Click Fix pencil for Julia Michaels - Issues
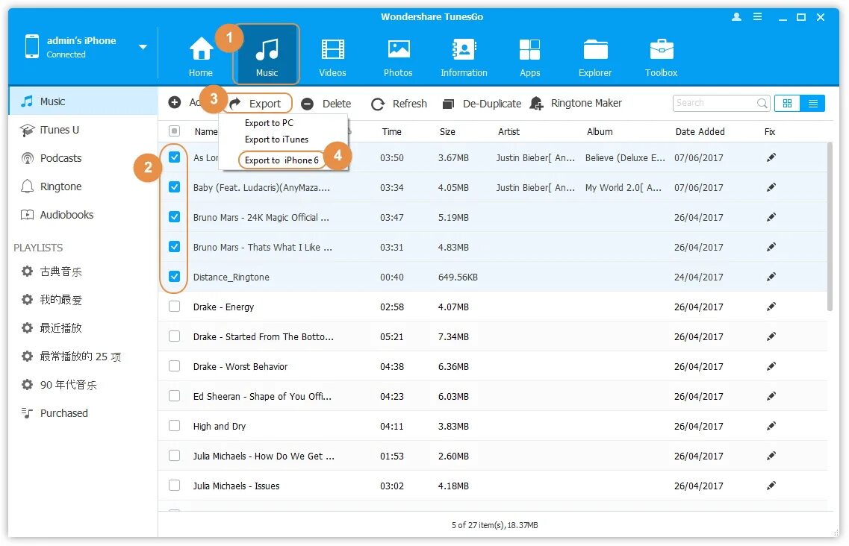The height and width of the screenshot is (546, 849). 771,486
